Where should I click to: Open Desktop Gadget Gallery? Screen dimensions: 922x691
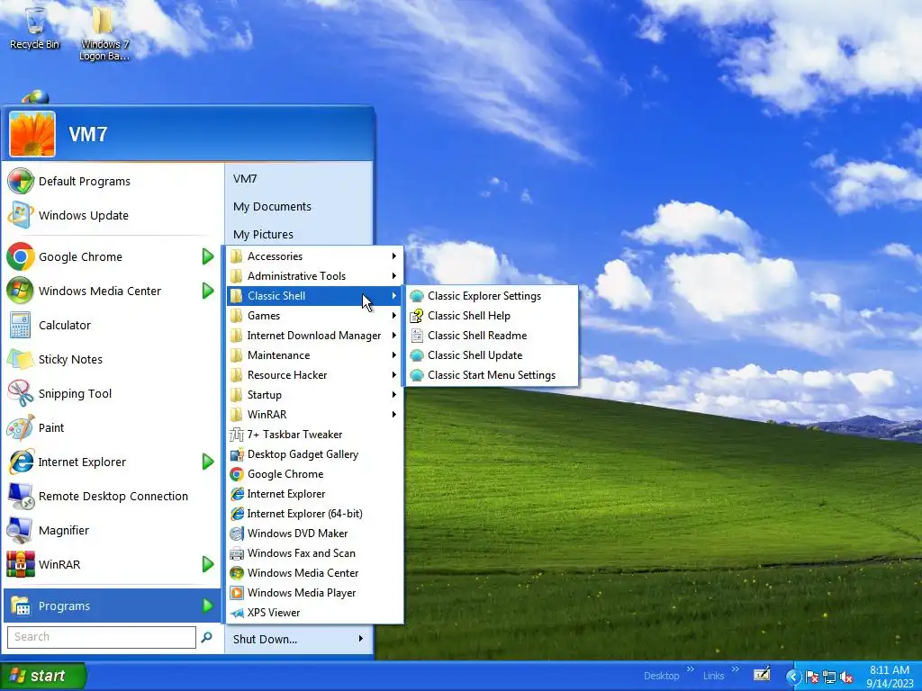(314, 454)
